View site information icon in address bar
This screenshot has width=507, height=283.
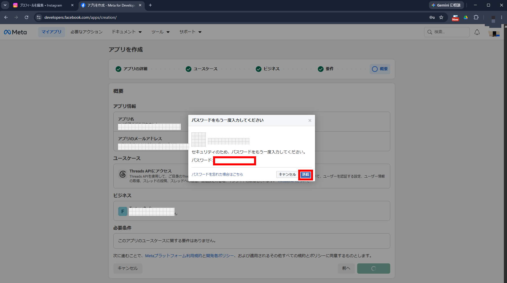pos(39,17)
